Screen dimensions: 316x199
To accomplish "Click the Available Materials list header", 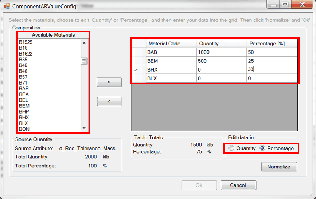I will (x=53, y=35).
